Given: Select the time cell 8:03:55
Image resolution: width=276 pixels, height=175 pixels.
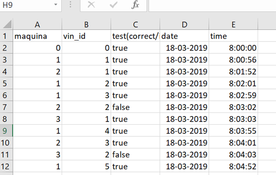Looking at the screenshot, I should click(x=233, y=131).
